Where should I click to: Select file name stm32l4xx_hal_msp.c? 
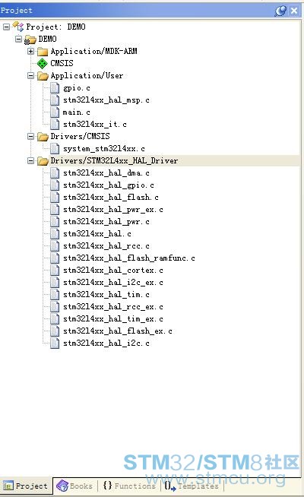(106, 100)
